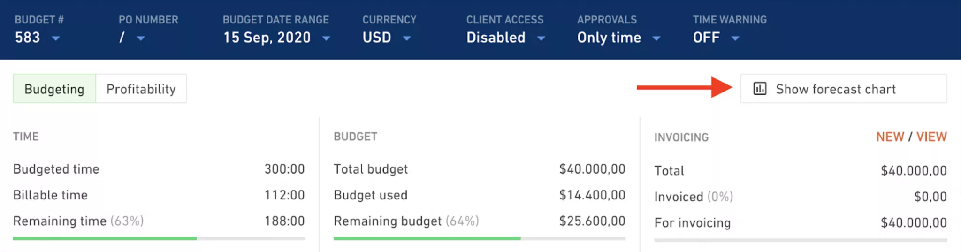This screenshot has height=252, width=961.
Task: Click Show forecast chart button
Action: tap(843, 88)
